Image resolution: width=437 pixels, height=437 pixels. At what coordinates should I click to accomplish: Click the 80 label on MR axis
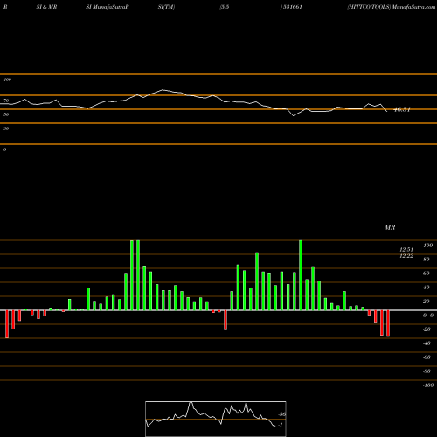[x=427, y=260]
